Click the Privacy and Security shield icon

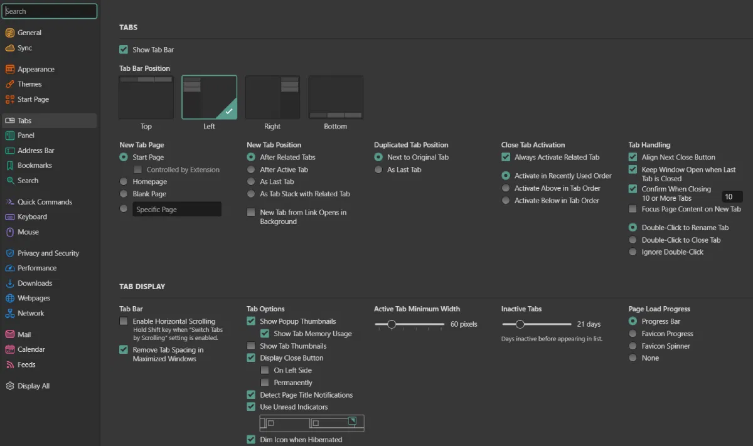point(10,253)
